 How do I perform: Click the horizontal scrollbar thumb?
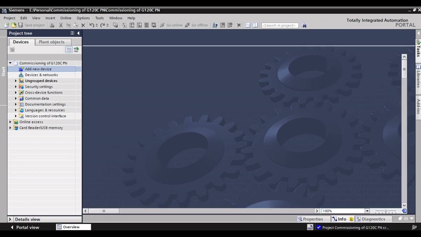(x=104, y=211)
